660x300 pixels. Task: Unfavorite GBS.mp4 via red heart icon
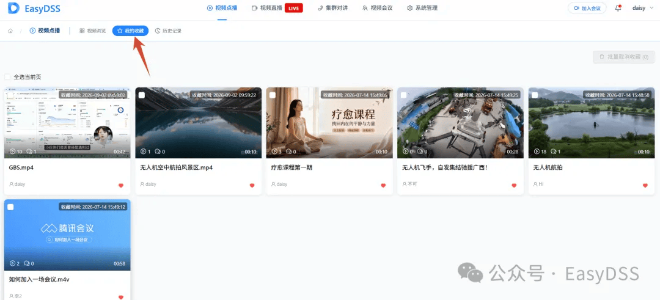point(121,185)
